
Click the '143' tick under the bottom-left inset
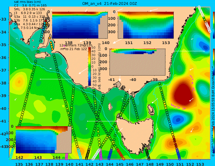[x=38, y=157]
